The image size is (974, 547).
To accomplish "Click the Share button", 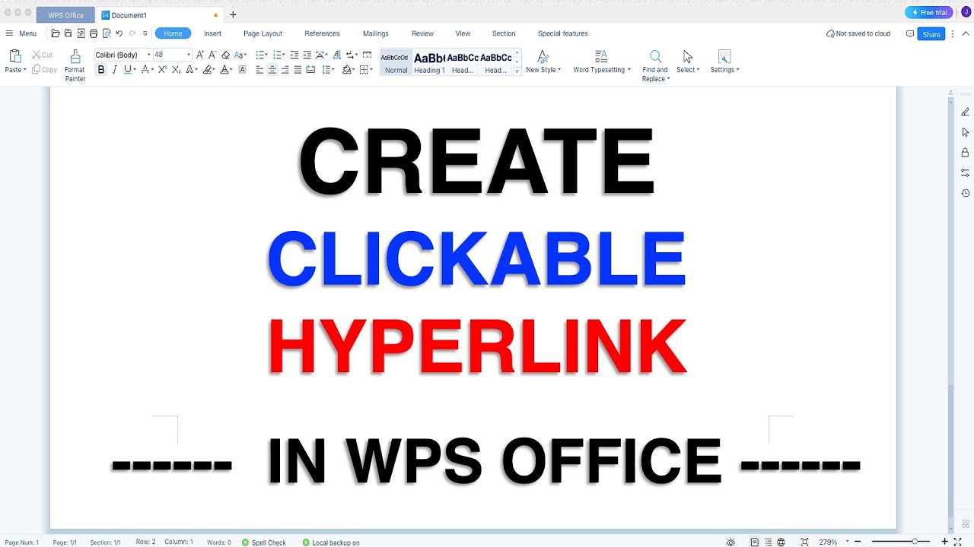I will click(931, 34).
